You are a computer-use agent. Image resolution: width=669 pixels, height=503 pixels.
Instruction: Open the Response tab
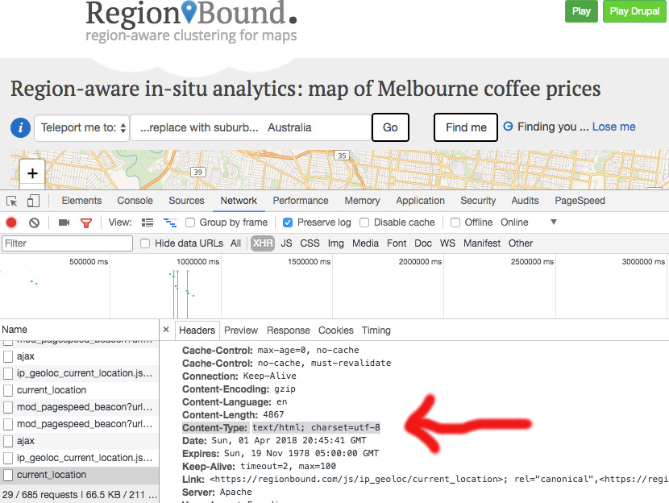(289, 330)
